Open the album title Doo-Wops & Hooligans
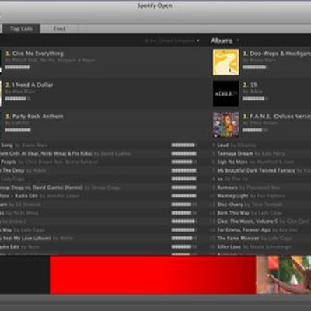The width and height of the screenshot is (311, 311). (x=280, y=54)
